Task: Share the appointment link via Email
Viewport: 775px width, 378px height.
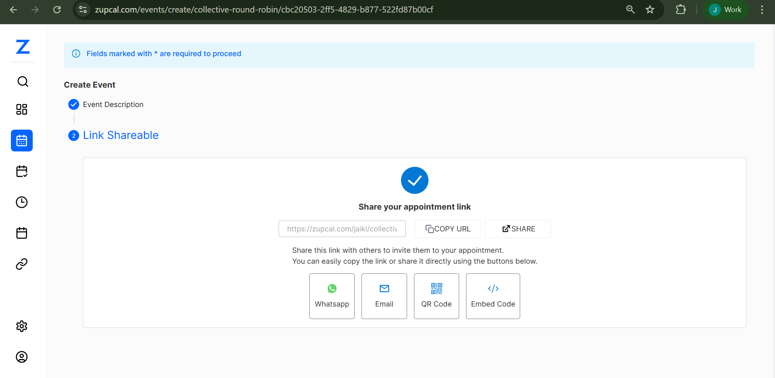Action: 384,296
